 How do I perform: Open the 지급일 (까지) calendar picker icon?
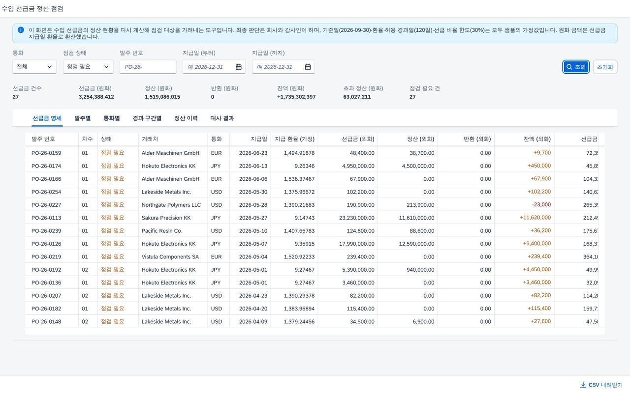[308, 67]
